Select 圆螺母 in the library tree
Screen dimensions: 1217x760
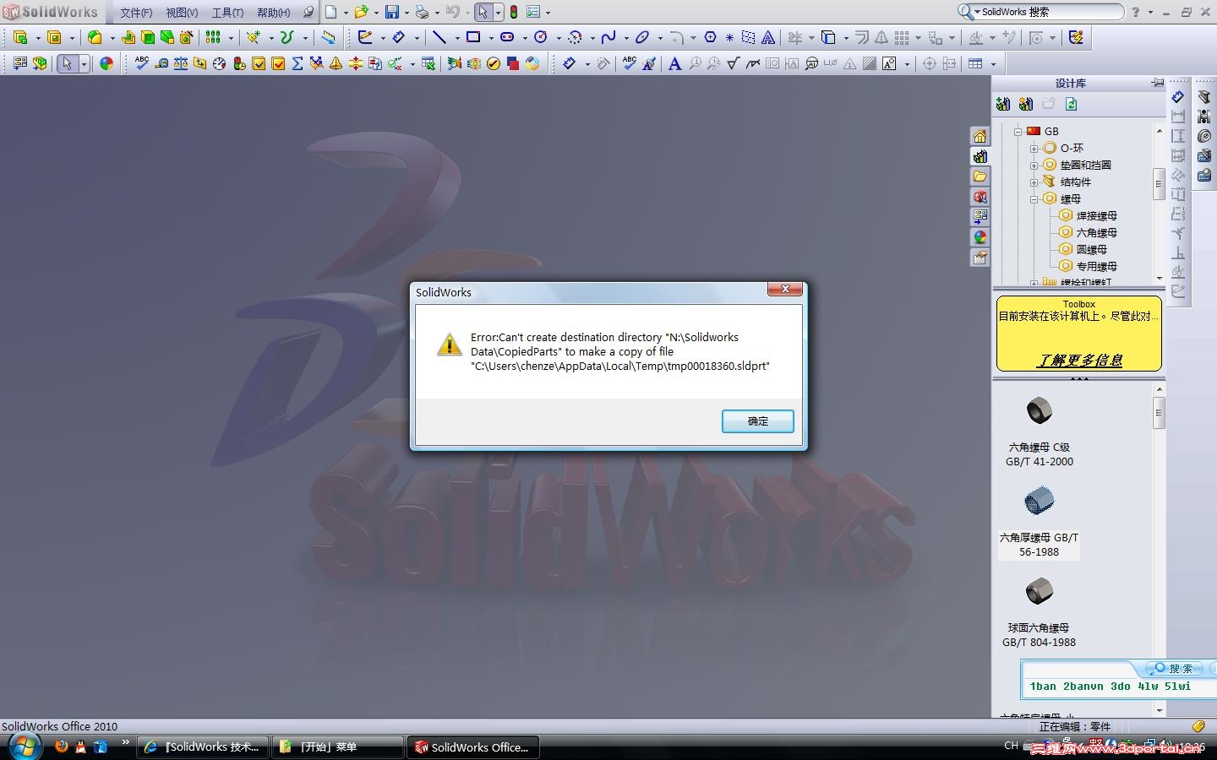click(1091, 249)
